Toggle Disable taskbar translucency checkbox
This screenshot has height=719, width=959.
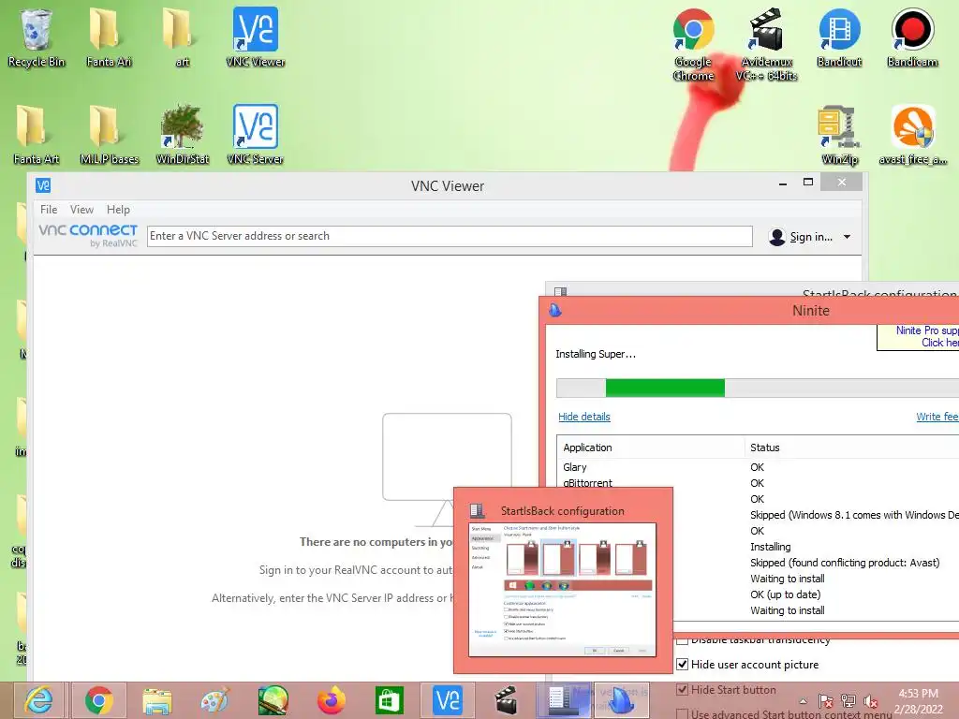pyautogui.click(x=683, y=640)
